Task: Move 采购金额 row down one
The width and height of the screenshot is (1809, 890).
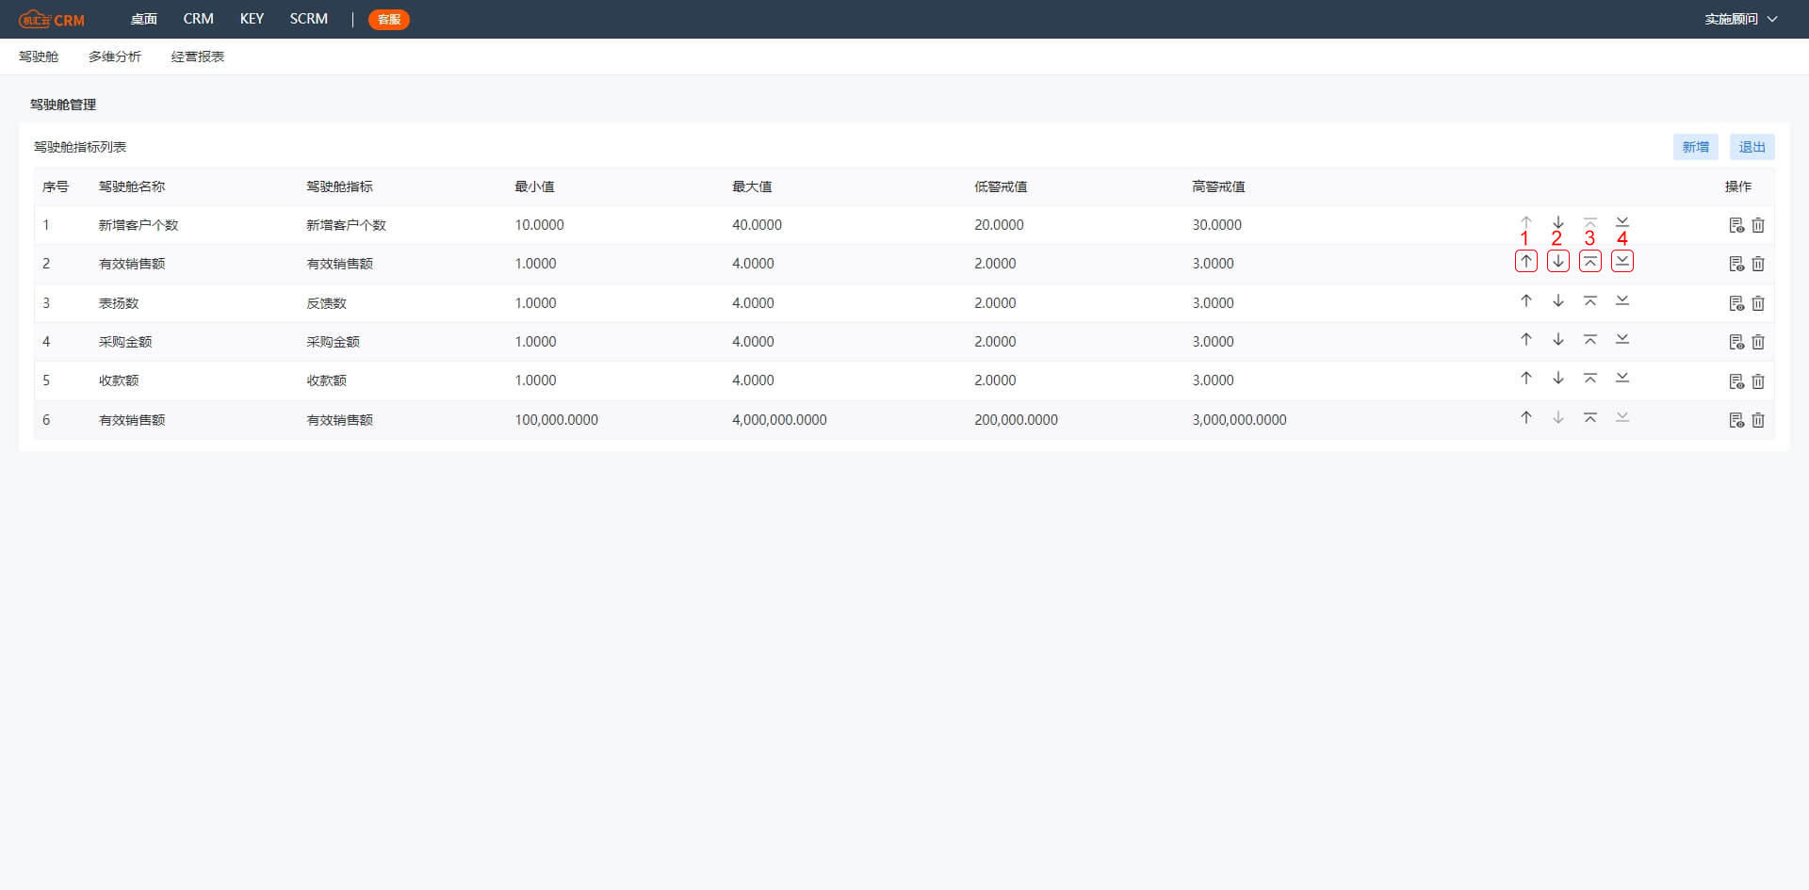Action: [x=1558, y=339]
